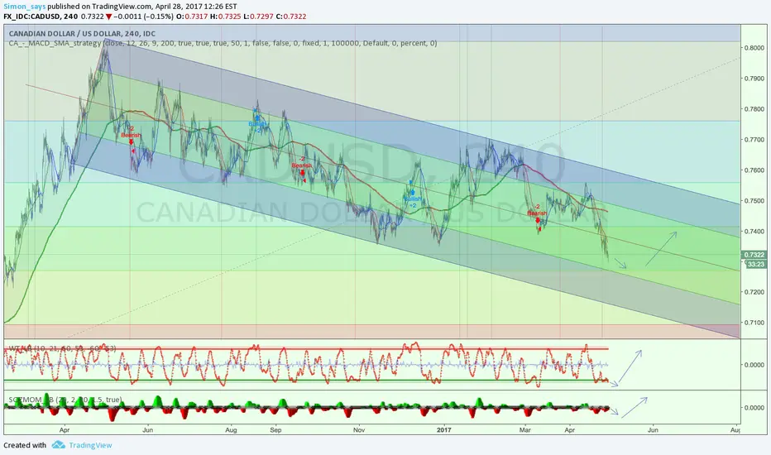Open the Simon_says author profile link
This screenshot has width=771, height=455.
pyautogui.click(x=25, y=7)
